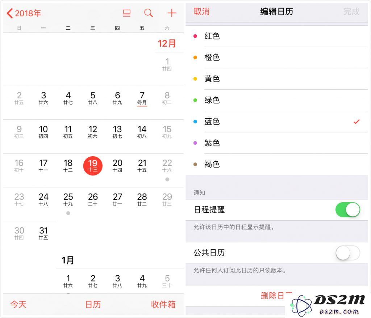Image resolution: width=371 pixels, height=318 pixels.
Task: Select December 3 廿六
Action: tap(43, 98)
